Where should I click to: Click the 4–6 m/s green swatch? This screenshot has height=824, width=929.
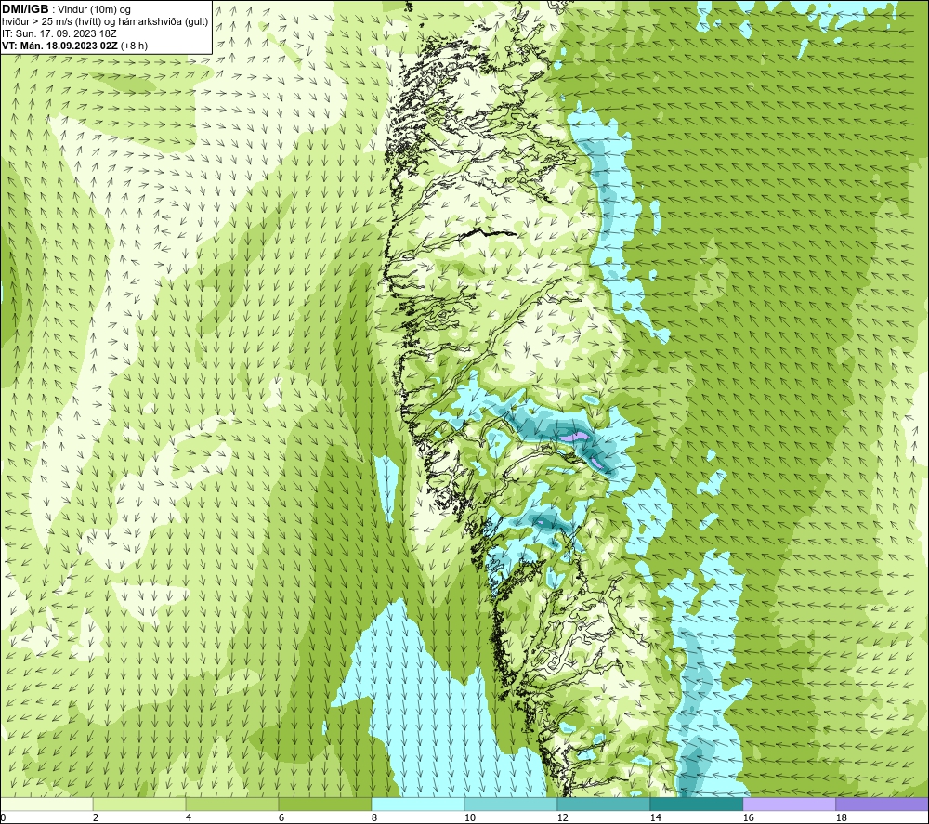(x=232, y=804)
